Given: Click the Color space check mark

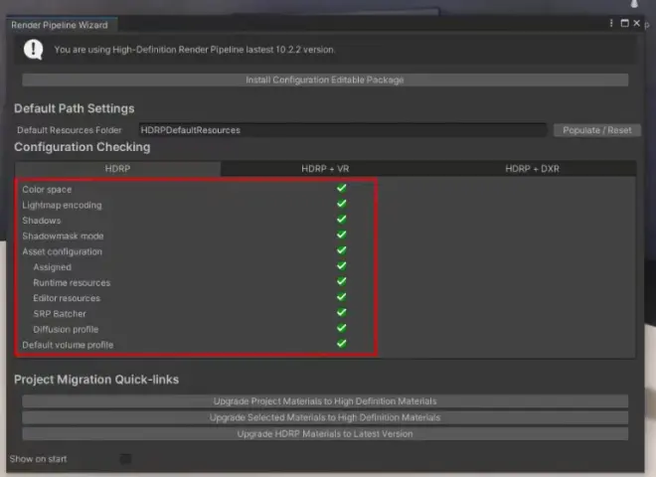Looking at the screenshot, I should point(342,188).
